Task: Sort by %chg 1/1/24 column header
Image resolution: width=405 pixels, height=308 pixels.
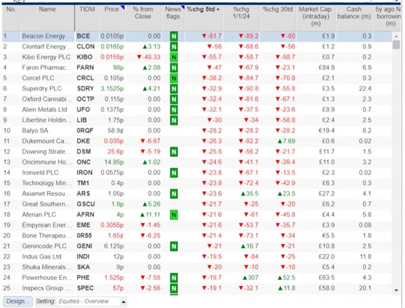Action: pos(241,17)
